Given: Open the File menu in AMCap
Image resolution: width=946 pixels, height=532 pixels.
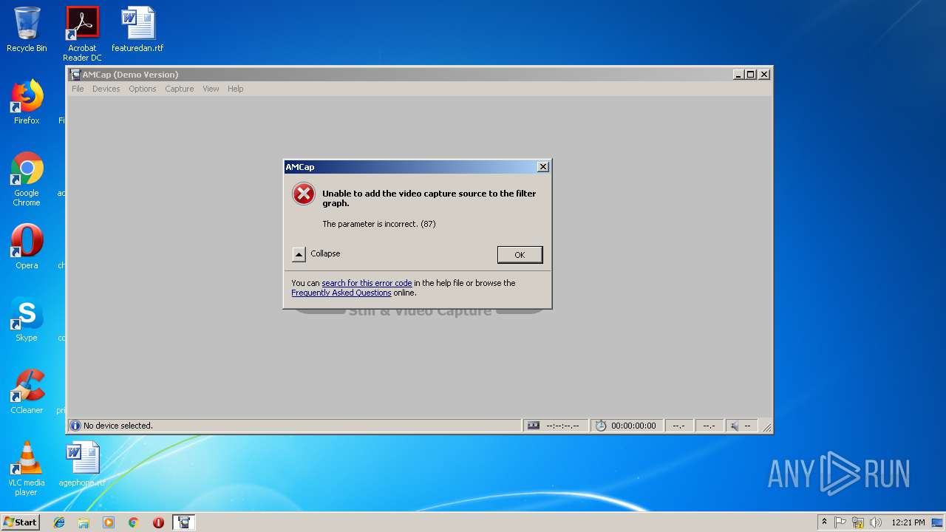Looking at the screenshot, I should click(78, 89).
